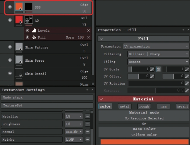The height and width of the screenshot is (145, 190).
Task: Collapse the Material section
Action: (101, 99)
